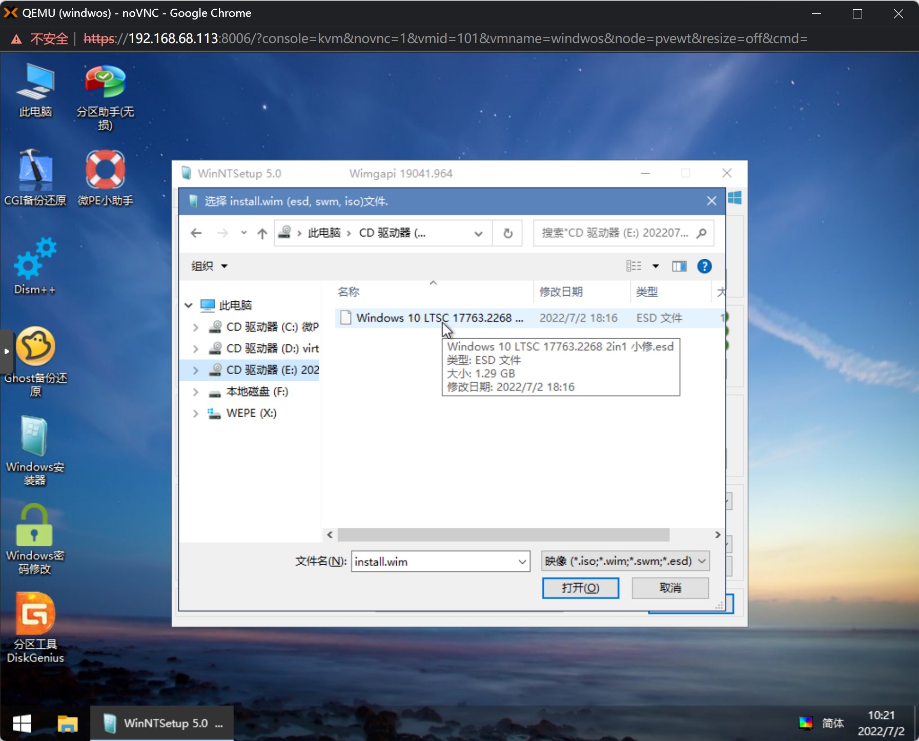This screenshot has height=741, width=919.
Task: Click the 2022/7/2 18:16 date cell
Action: [578, 318]
